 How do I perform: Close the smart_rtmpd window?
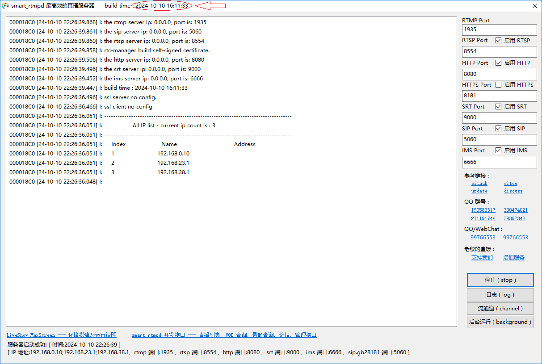tap(534, 6)
